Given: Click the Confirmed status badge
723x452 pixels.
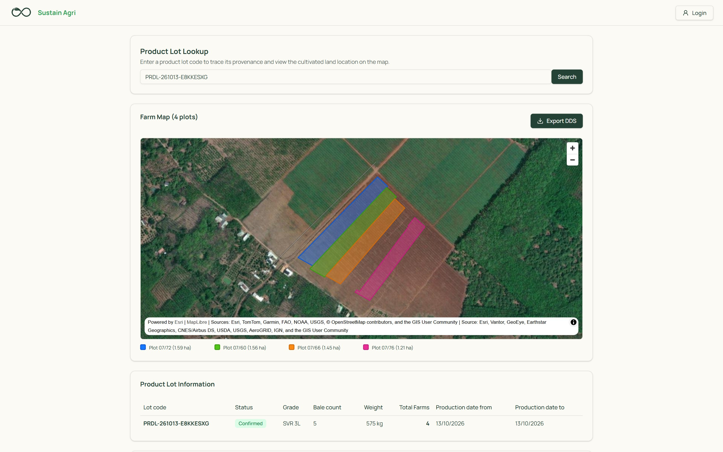Looking at the screenshot, I should [x=250, y=423].
